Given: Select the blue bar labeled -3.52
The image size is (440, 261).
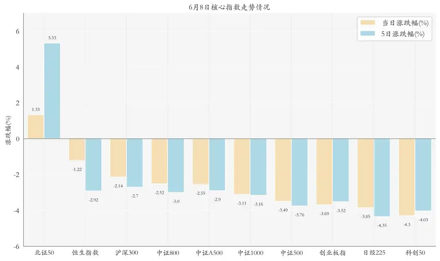Looking at the screenshot, I should pyautogui.click(x=340, y=170).
